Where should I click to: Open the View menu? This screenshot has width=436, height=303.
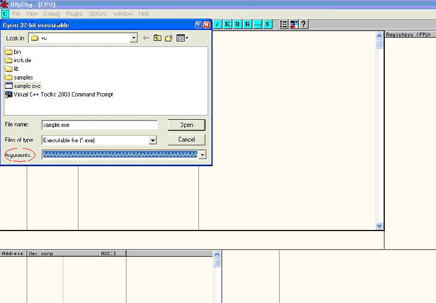tap(32, 14)
